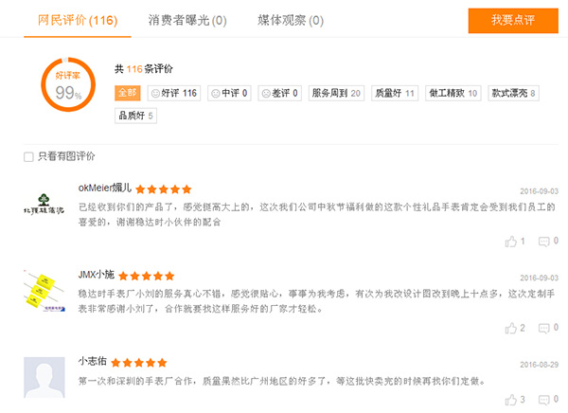Image resolution: width=568 pixels, height=413 pixels.
Task: Thumbs-up JMX小施's review
Action: (514, 328)
